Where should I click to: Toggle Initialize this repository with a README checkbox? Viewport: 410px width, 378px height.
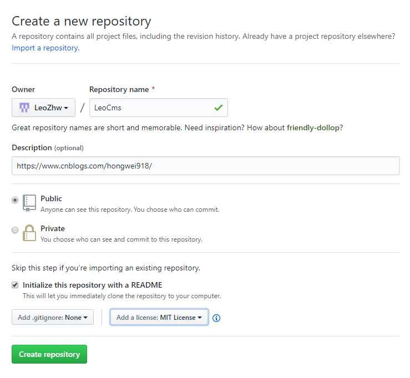(x=15, y=285)
